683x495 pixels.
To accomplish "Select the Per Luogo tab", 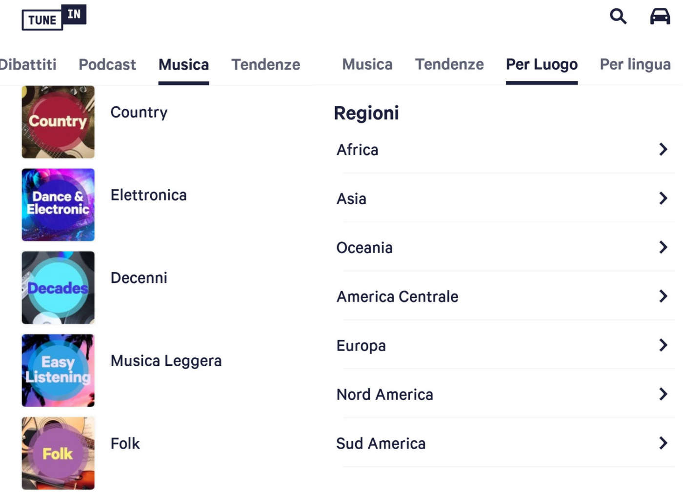I will point(542,64).
